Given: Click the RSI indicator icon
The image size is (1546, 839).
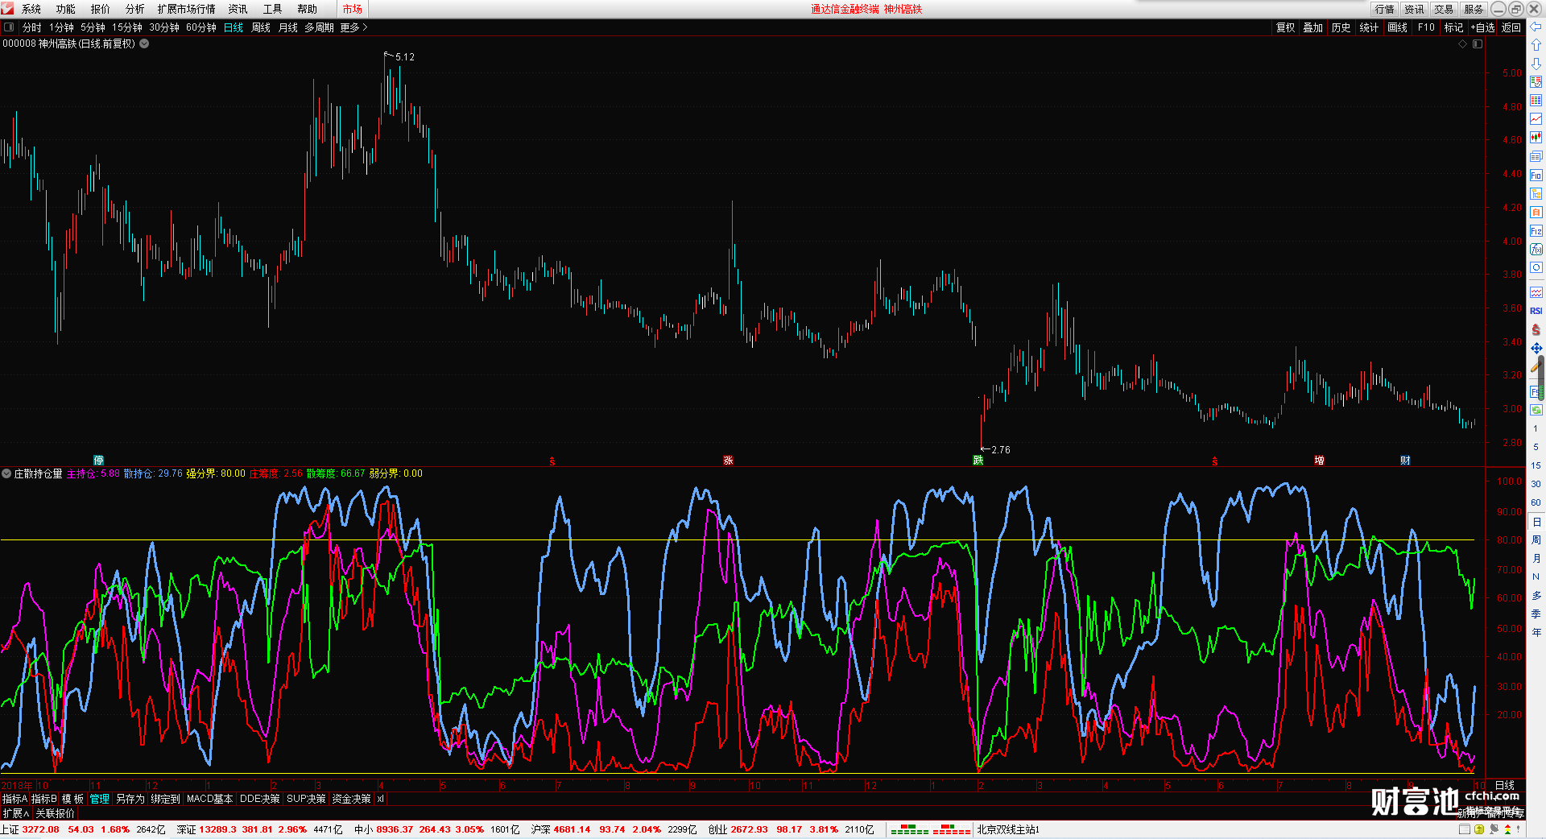Looking at the screenshot, I should click(1536, 311).
